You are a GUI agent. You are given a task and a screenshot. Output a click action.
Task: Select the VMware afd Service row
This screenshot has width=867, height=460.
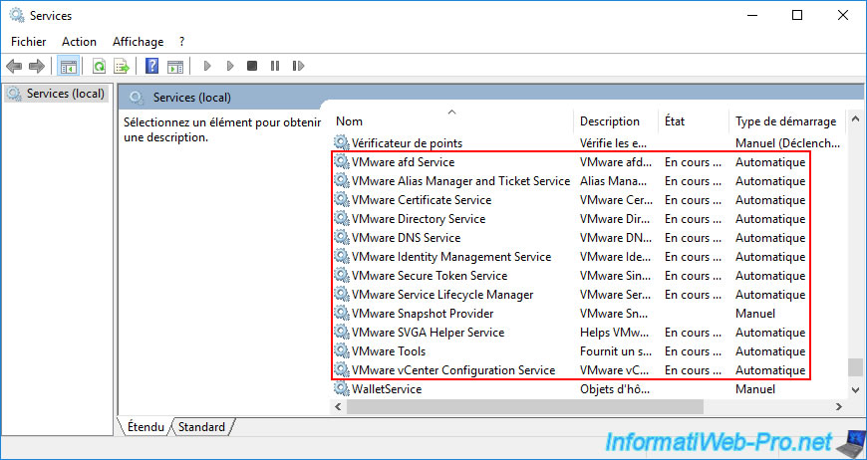[x=588, y=162]
